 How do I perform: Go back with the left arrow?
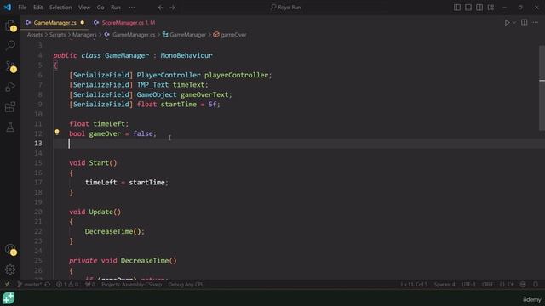point(161,8)
